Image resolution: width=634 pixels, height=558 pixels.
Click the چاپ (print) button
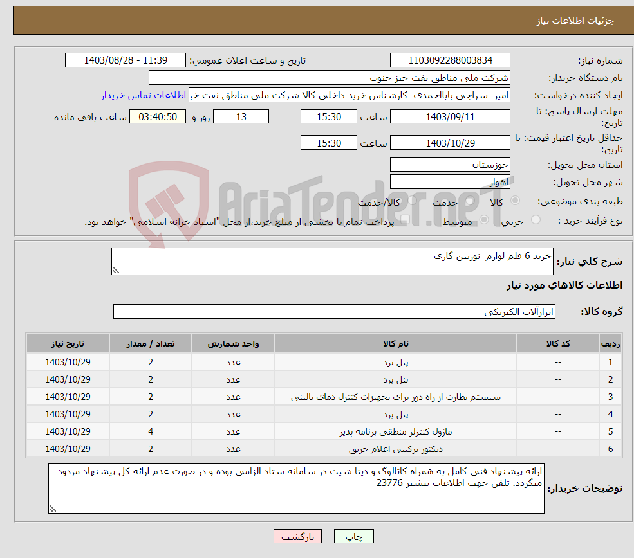tap(353, 536)
